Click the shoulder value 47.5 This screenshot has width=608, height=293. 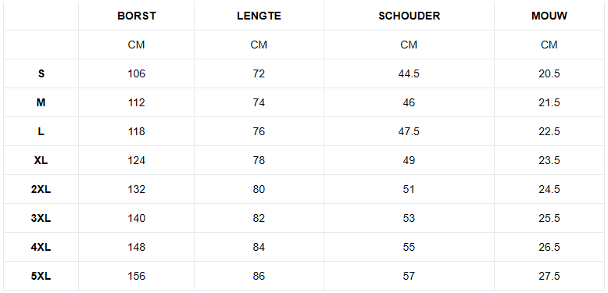point(409,131)
